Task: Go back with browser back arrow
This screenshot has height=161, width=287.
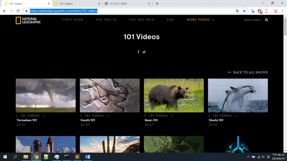Action: point(4,11)
